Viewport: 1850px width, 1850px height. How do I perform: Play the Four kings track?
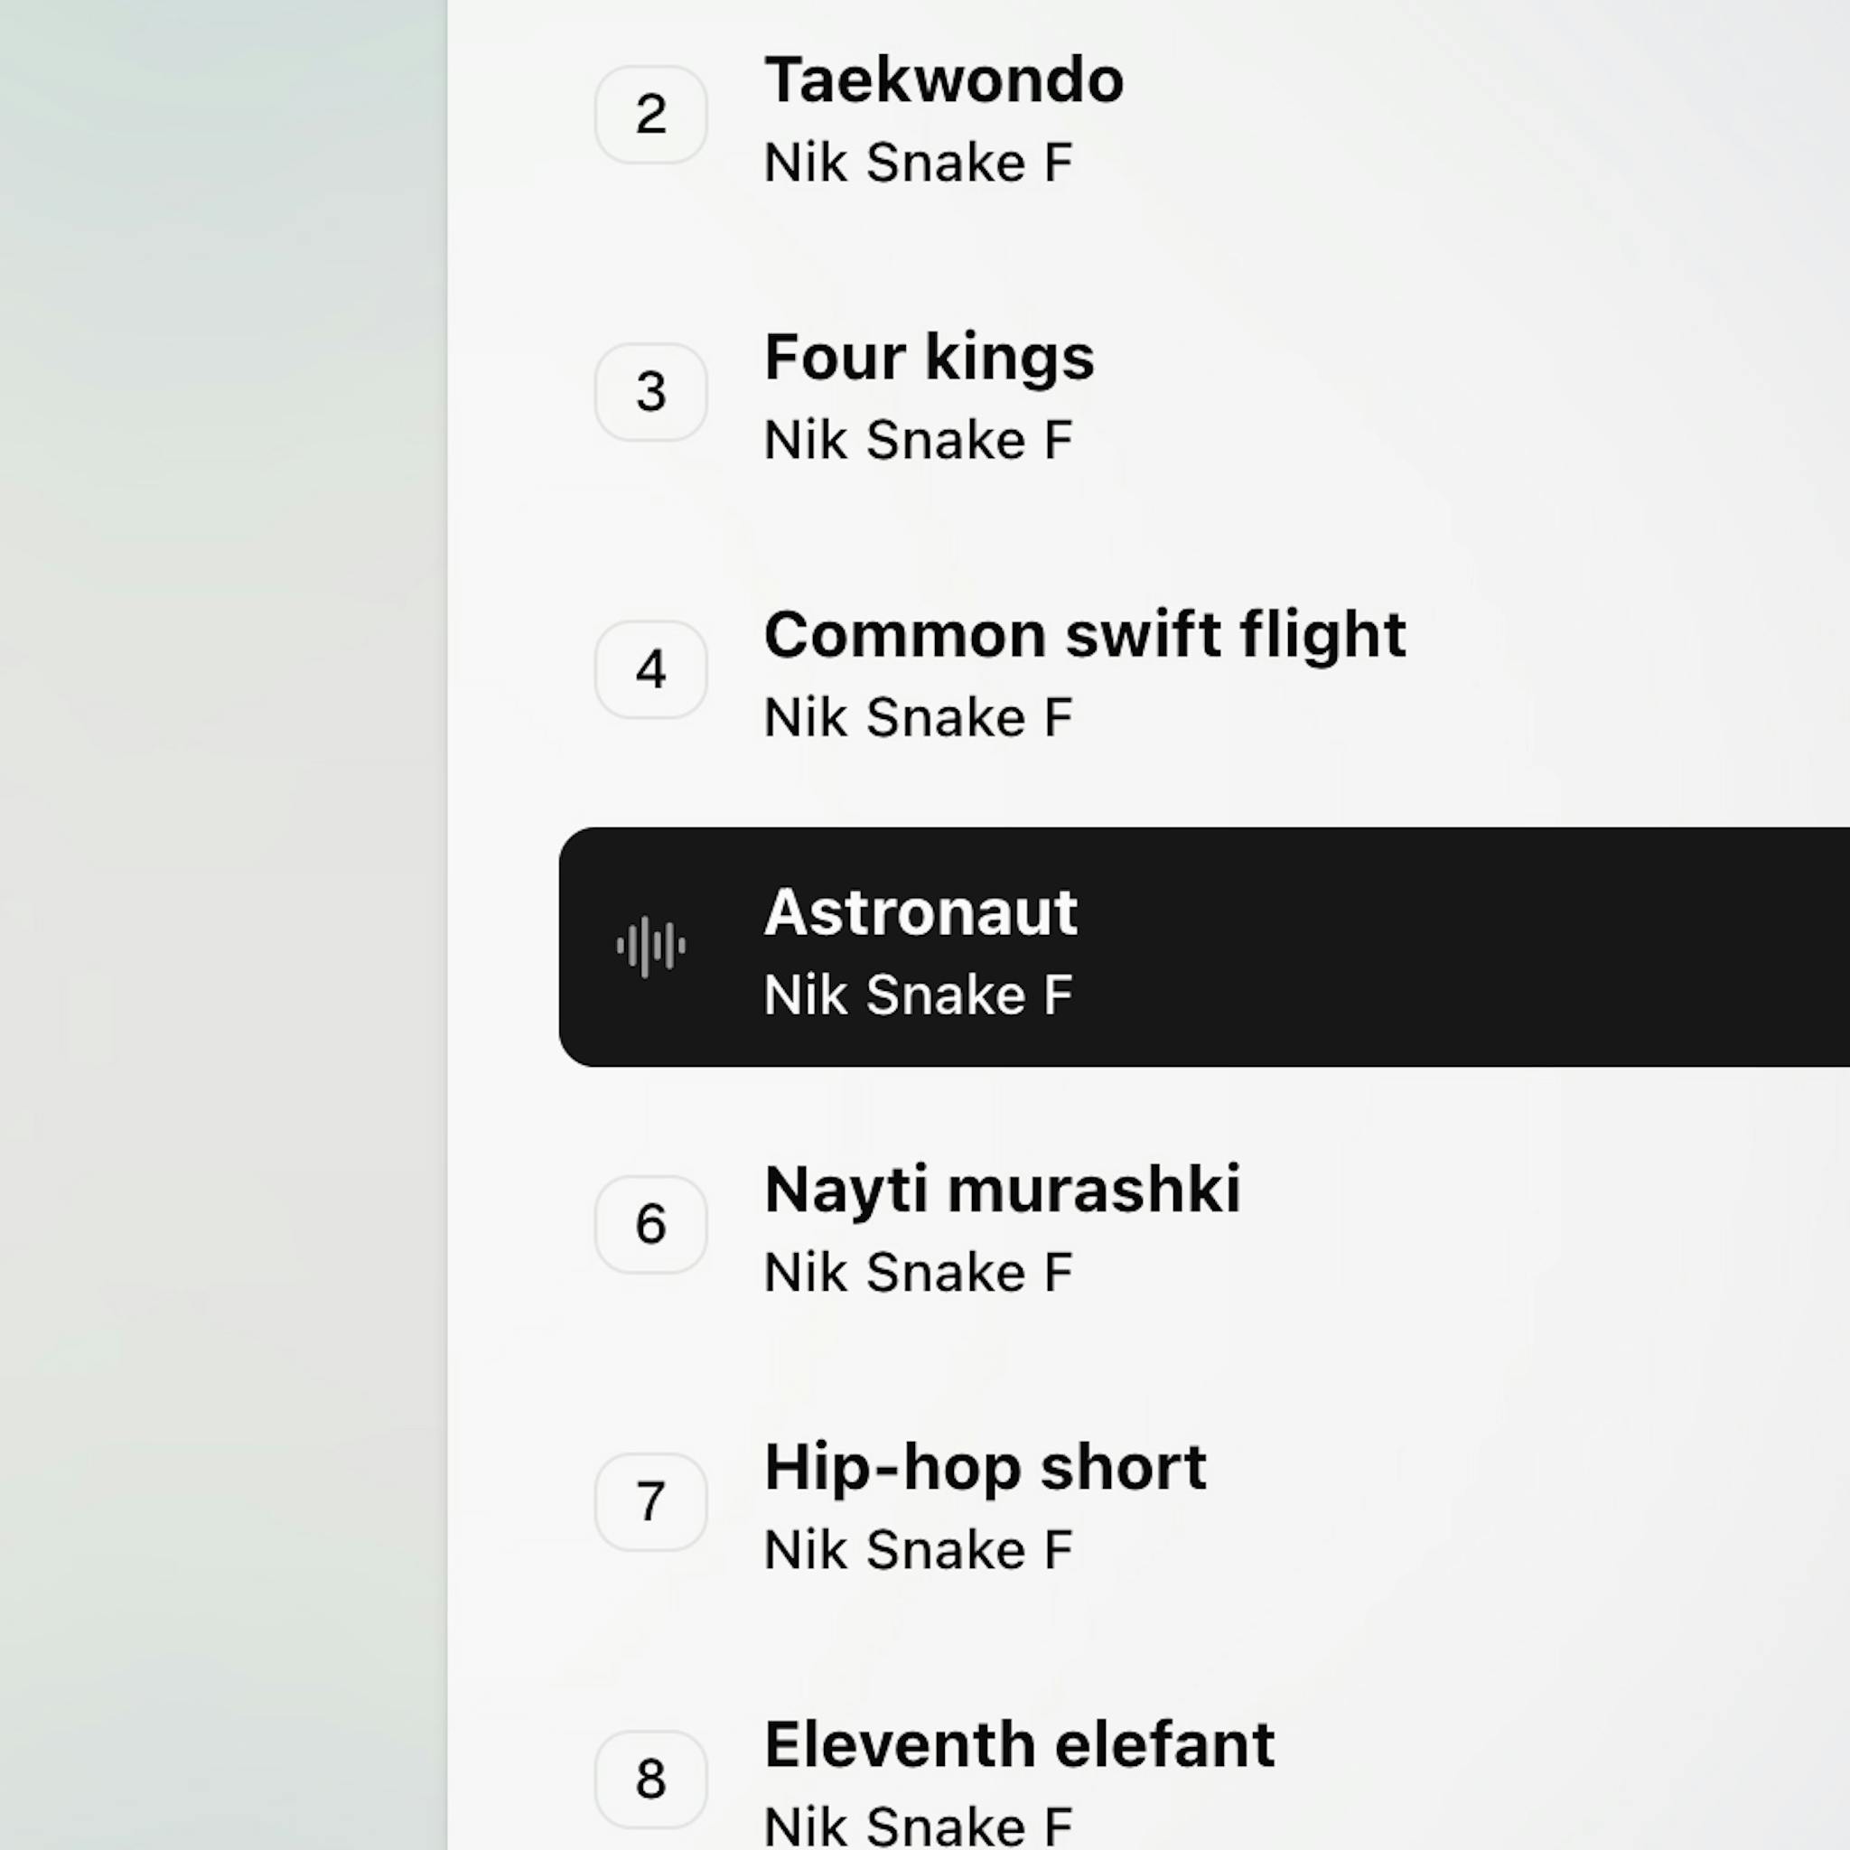(928, 357)
